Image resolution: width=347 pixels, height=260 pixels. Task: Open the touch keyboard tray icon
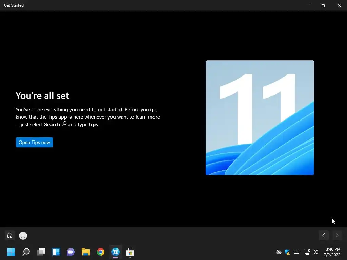pyautogui.click(x=297, y=252)
